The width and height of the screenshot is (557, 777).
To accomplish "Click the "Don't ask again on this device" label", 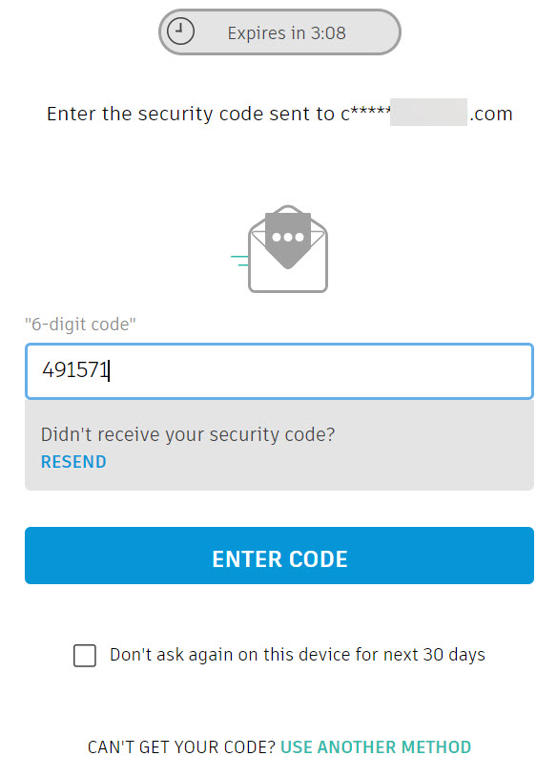I will pyautogui.click(x=297, y=655).
